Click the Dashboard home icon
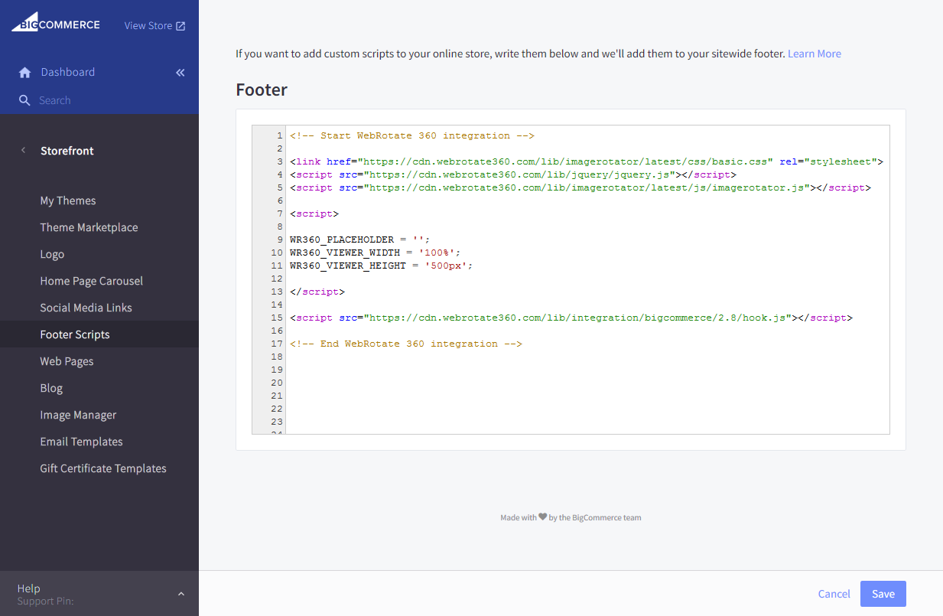 (25, 73)
